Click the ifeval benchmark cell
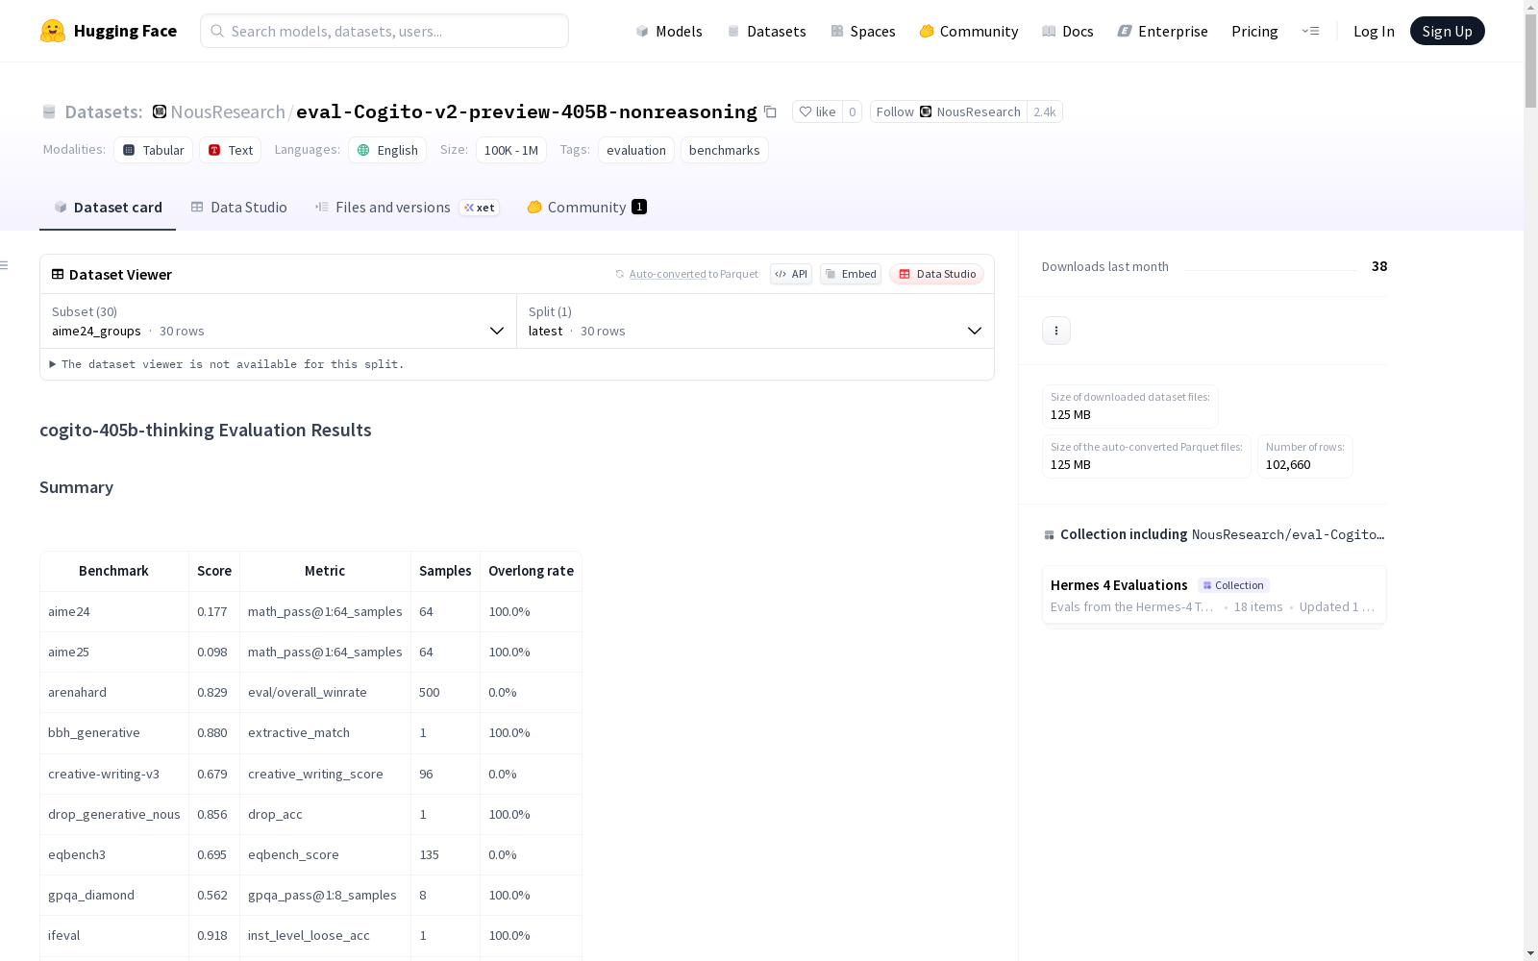The image size is (1538, 961). (114, 935)
